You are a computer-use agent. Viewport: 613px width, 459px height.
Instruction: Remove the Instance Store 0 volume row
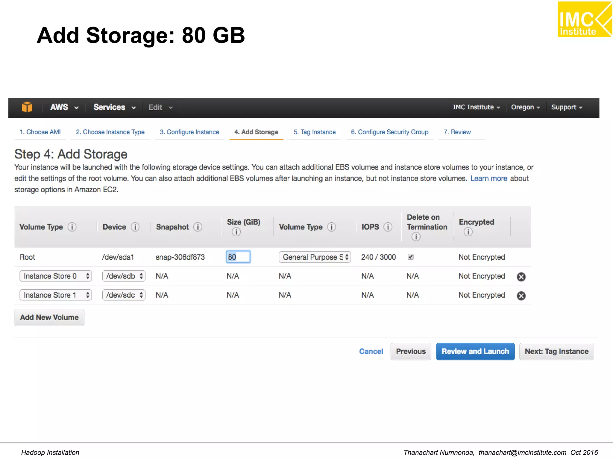pyautogui.click(x=521, y=277)
